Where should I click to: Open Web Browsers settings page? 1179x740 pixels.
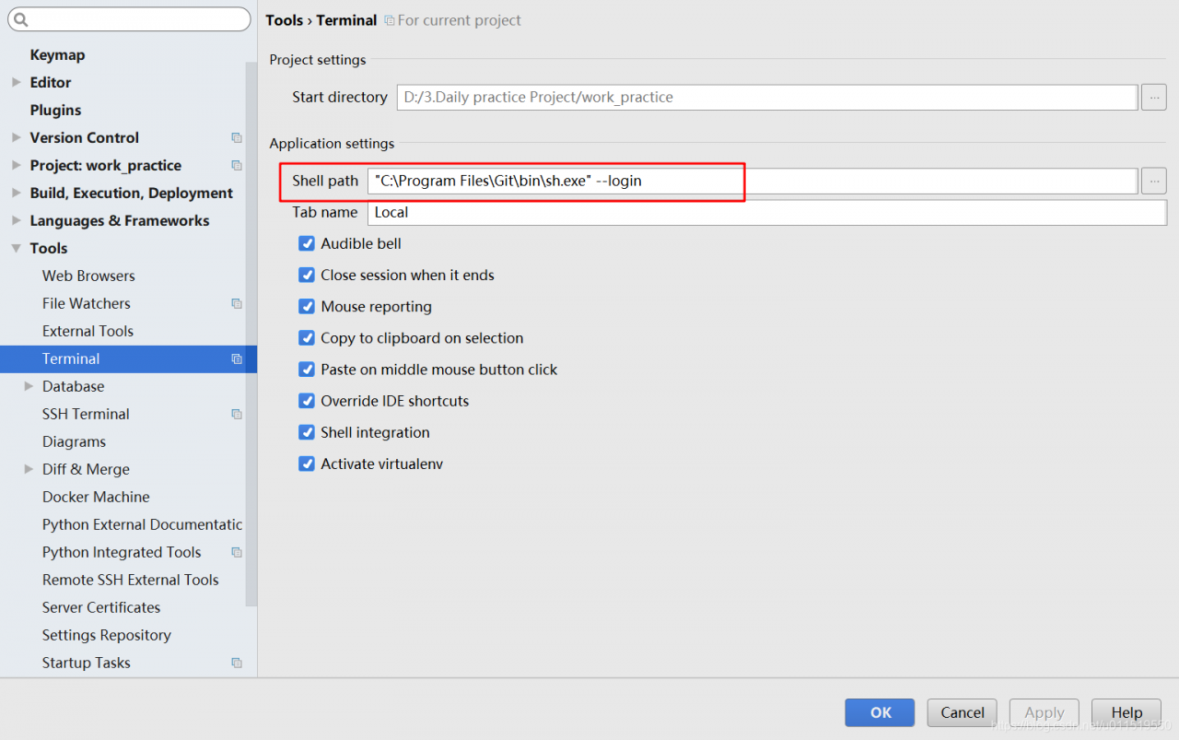[x=88, y=276]
